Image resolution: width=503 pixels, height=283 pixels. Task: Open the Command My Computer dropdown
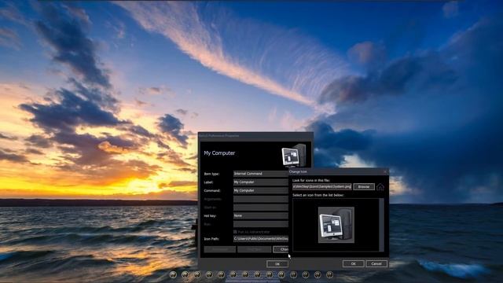coord(261,190)
